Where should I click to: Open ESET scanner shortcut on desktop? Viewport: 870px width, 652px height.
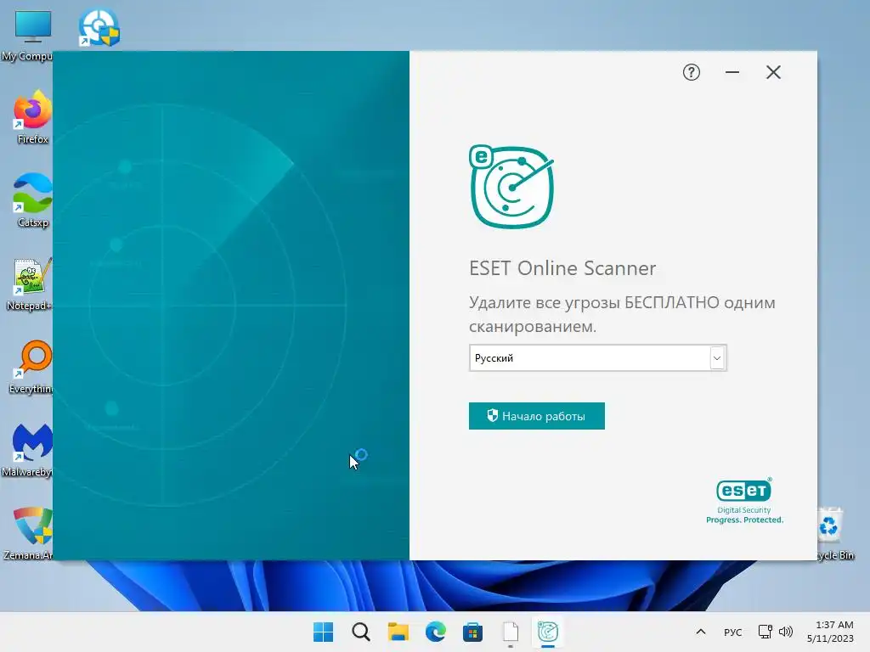click(99, 27)
